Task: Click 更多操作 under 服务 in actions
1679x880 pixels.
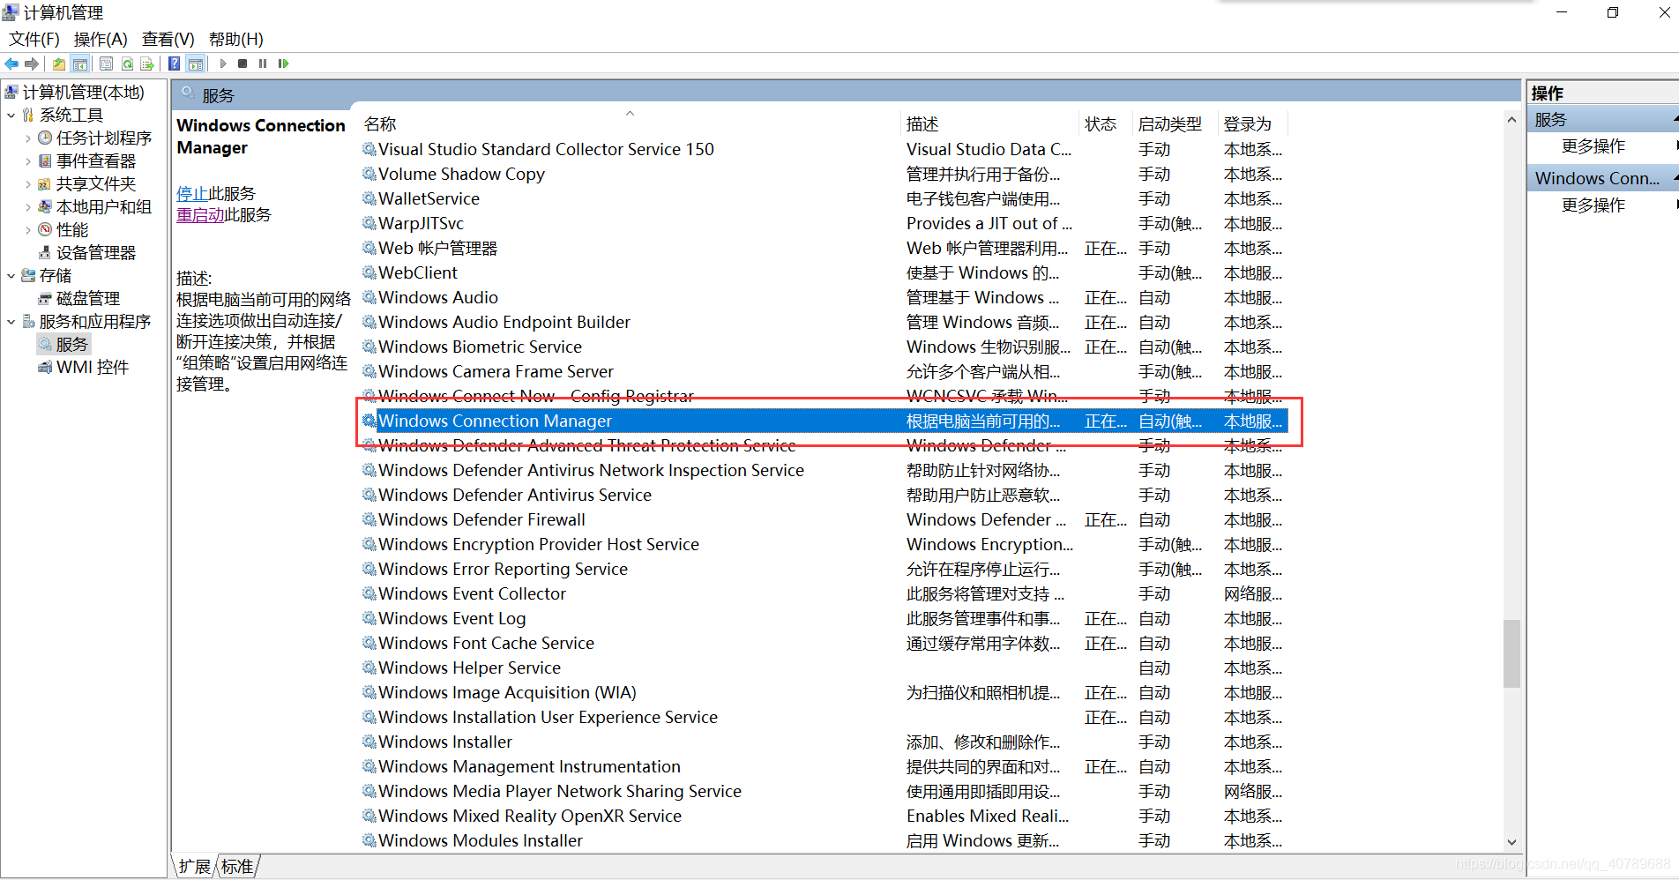Action: click(x=1593, y=145)
